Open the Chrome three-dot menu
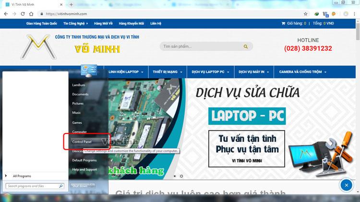Image resolution: width=360 pixels, height=202 pixels. 354,14
